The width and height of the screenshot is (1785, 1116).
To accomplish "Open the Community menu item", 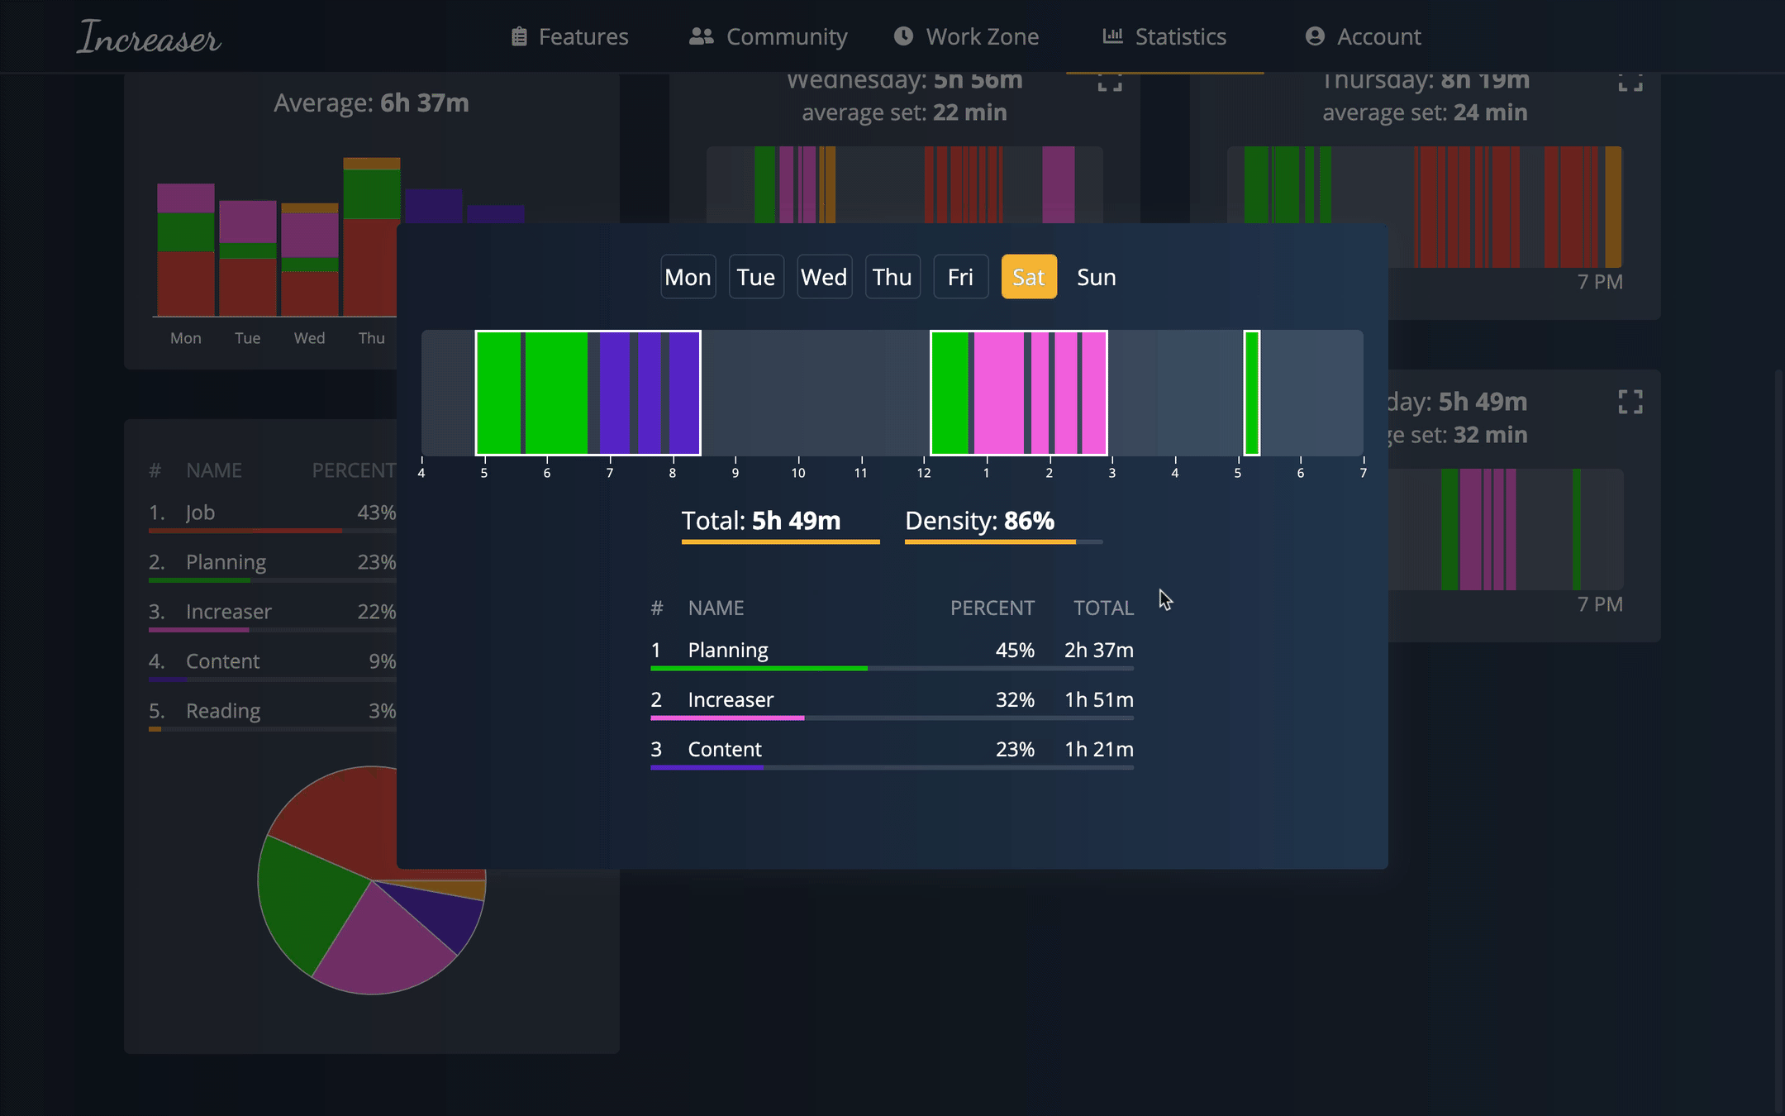I will tap(769, 36).
